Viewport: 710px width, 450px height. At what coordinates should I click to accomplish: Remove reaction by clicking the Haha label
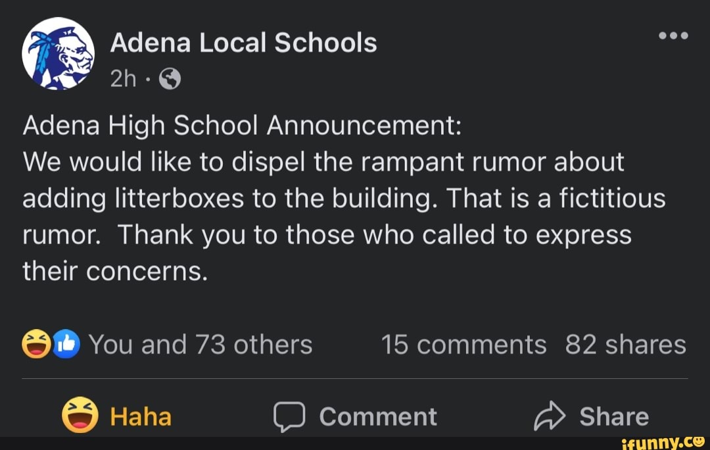click(x=141, y=417)
